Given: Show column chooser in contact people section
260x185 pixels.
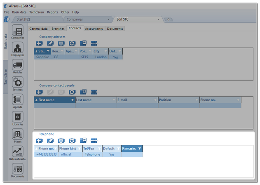Looking at the screenshot, I should pyautogui.click(x=83, y=92).
